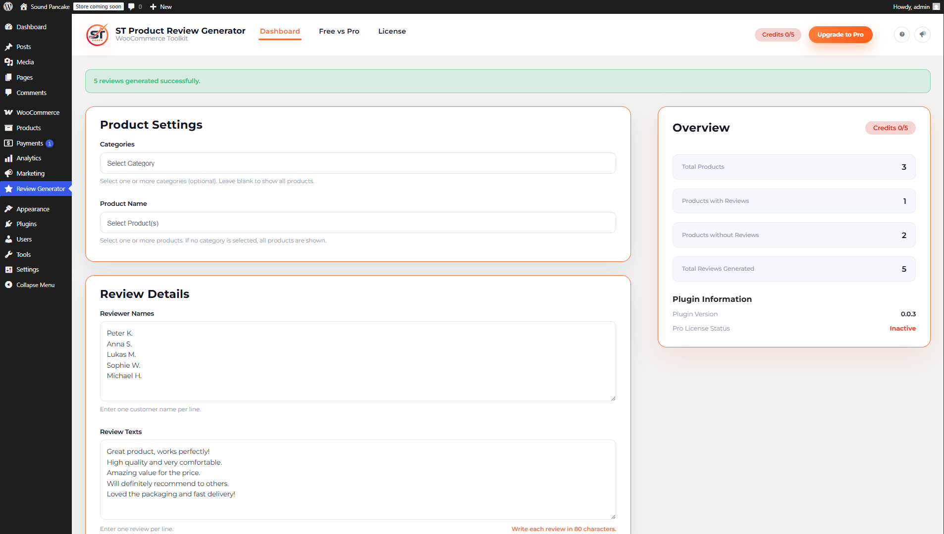Open the Select Category dropdown
Viewport: 944px width, 534px height.
pos(358,163)
